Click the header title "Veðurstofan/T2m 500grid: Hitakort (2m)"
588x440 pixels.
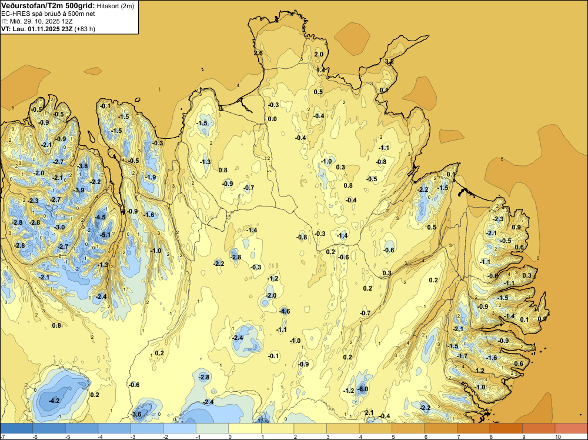click(x=68, y=6)
